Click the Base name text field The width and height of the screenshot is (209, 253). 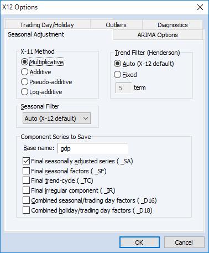point(93,148)
